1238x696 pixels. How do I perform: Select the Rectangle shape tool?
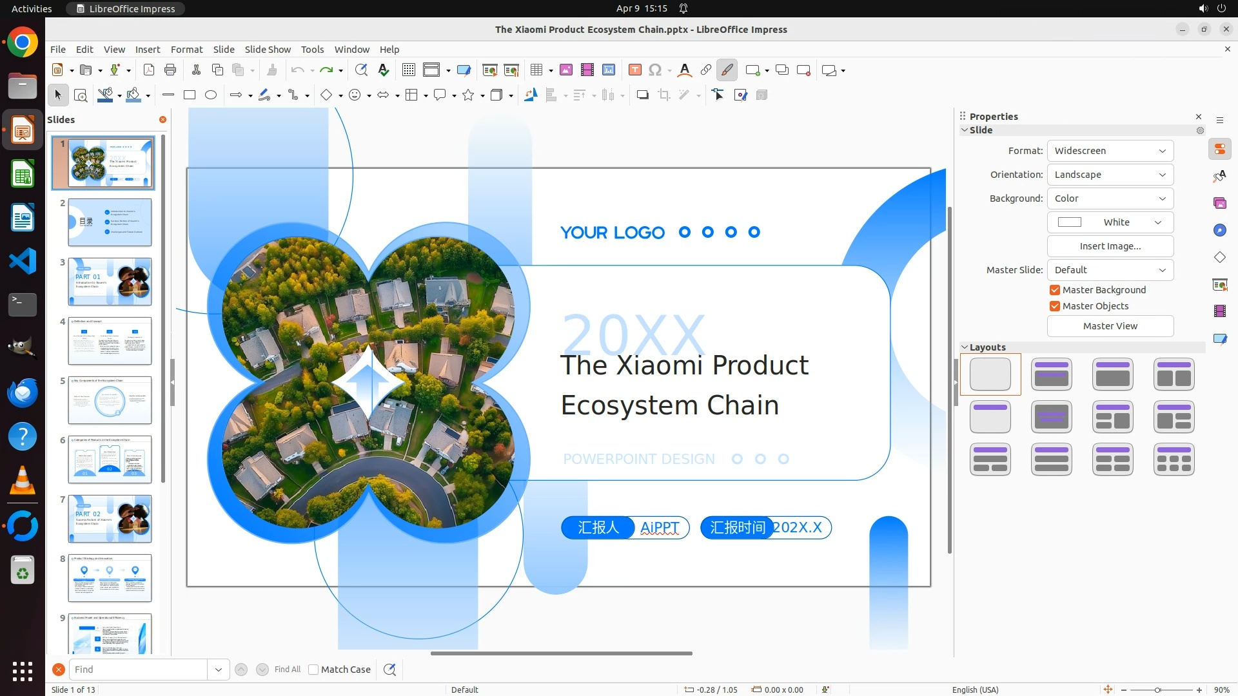[190, 95]
